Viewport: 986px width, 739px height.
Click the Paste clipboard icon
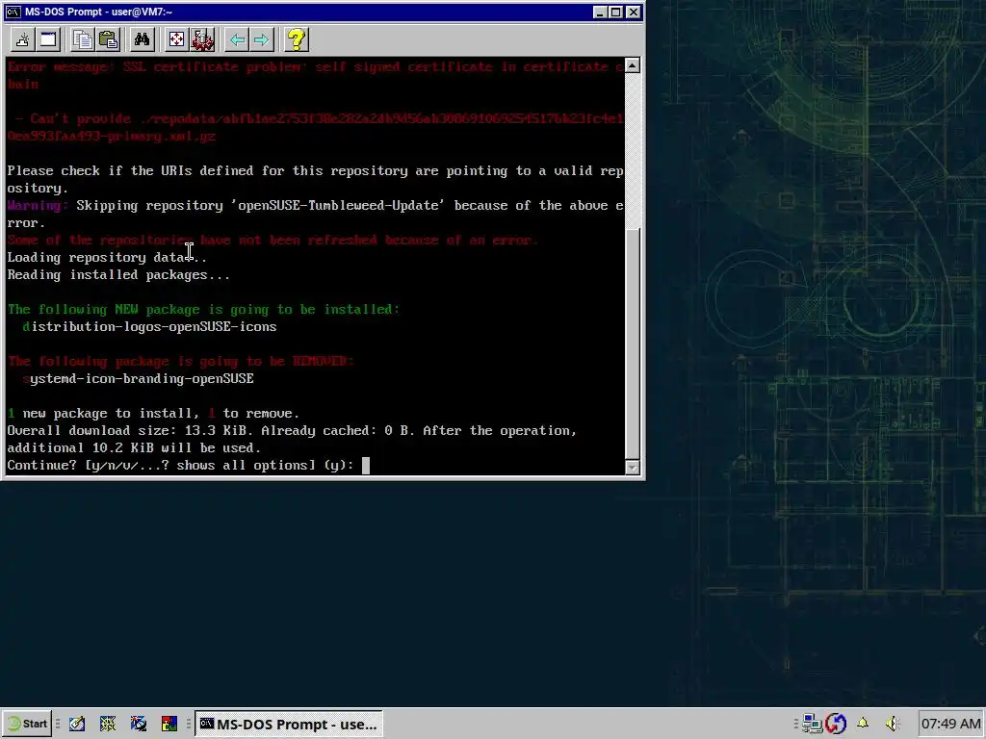point(108,40)
